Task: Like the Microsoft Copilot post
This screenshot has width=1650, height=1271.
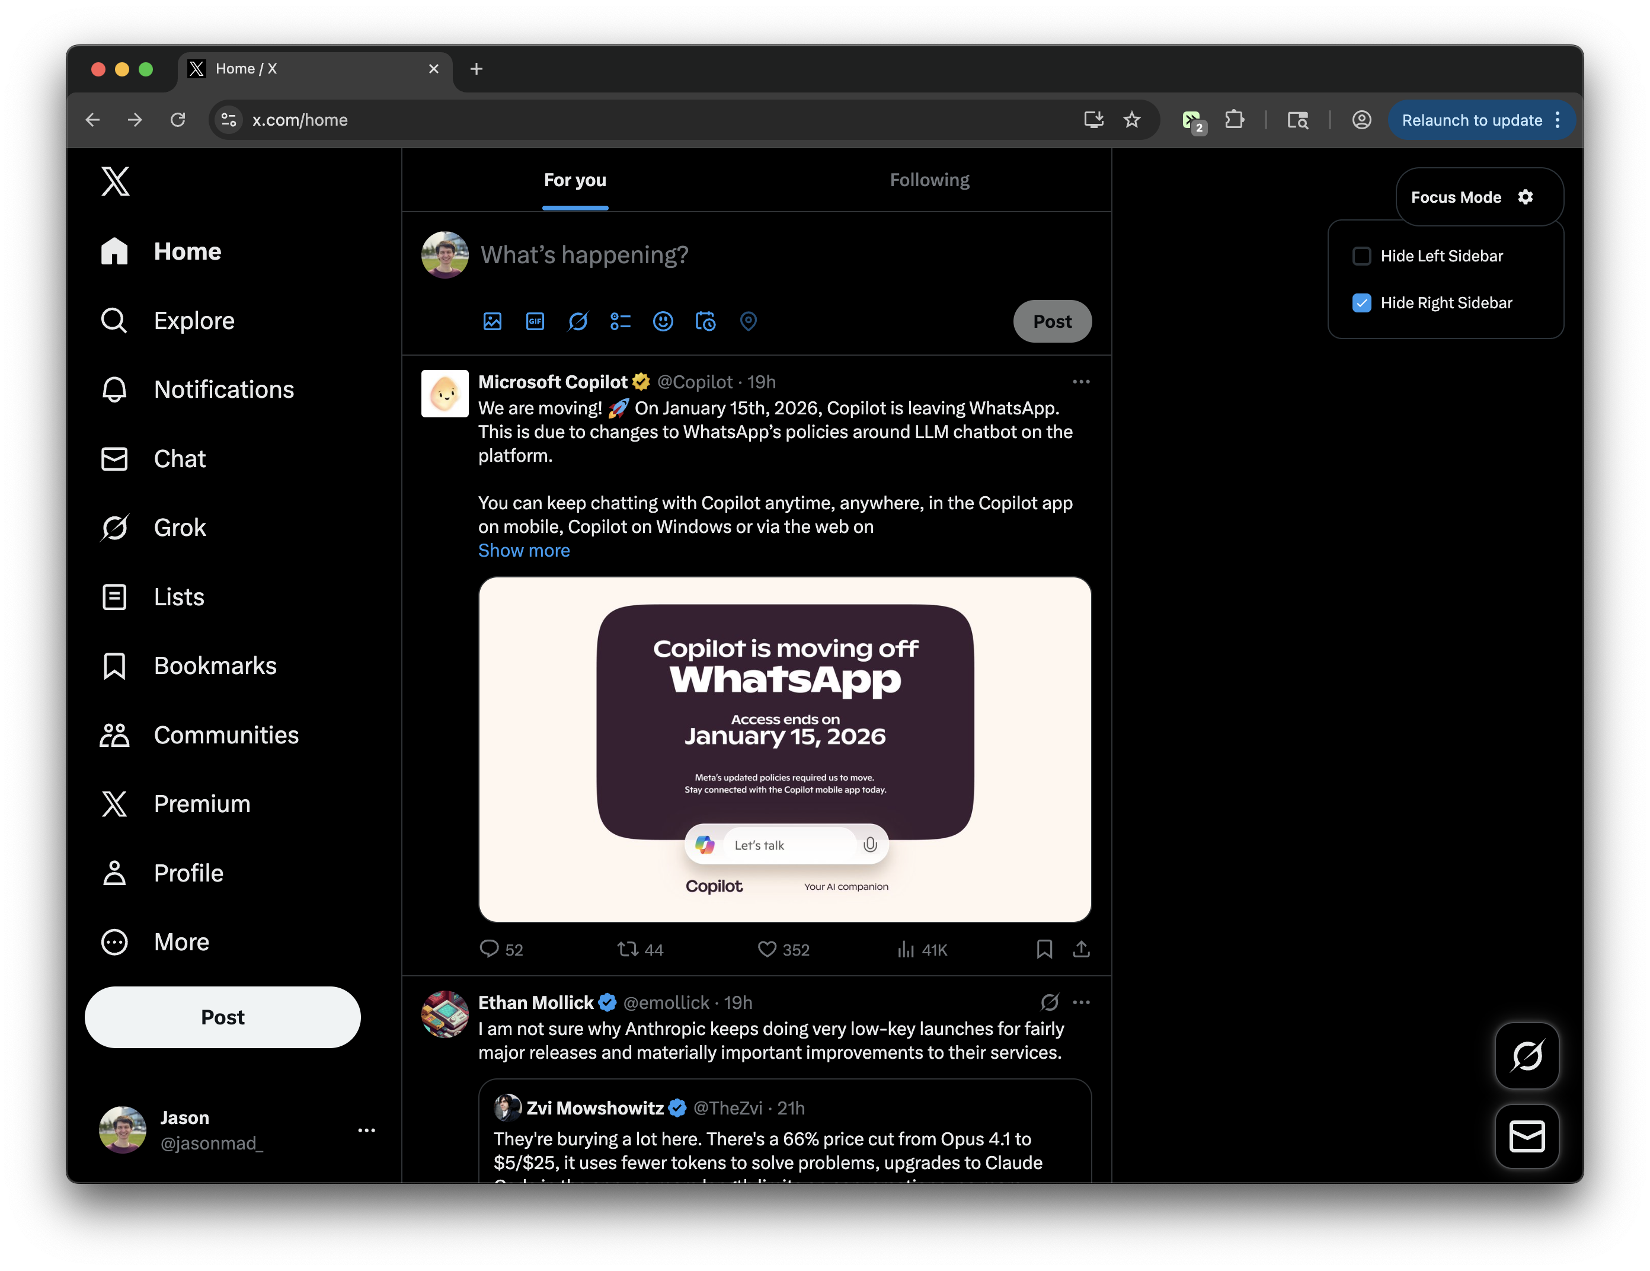Action: [x=767, y=949]
